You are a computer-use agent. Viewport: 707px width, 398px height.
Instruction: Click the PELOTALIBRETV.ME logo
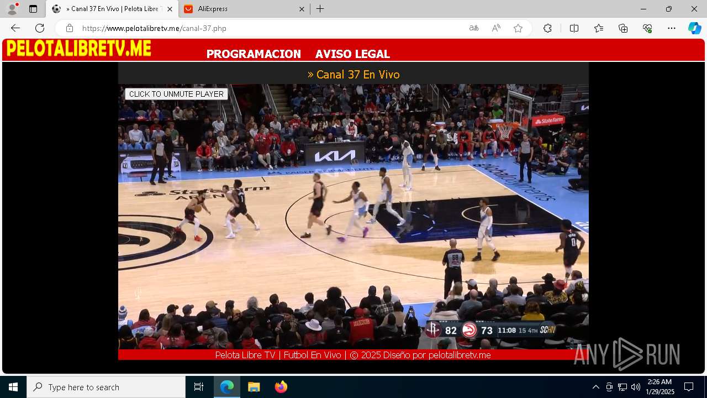(78, 49)
